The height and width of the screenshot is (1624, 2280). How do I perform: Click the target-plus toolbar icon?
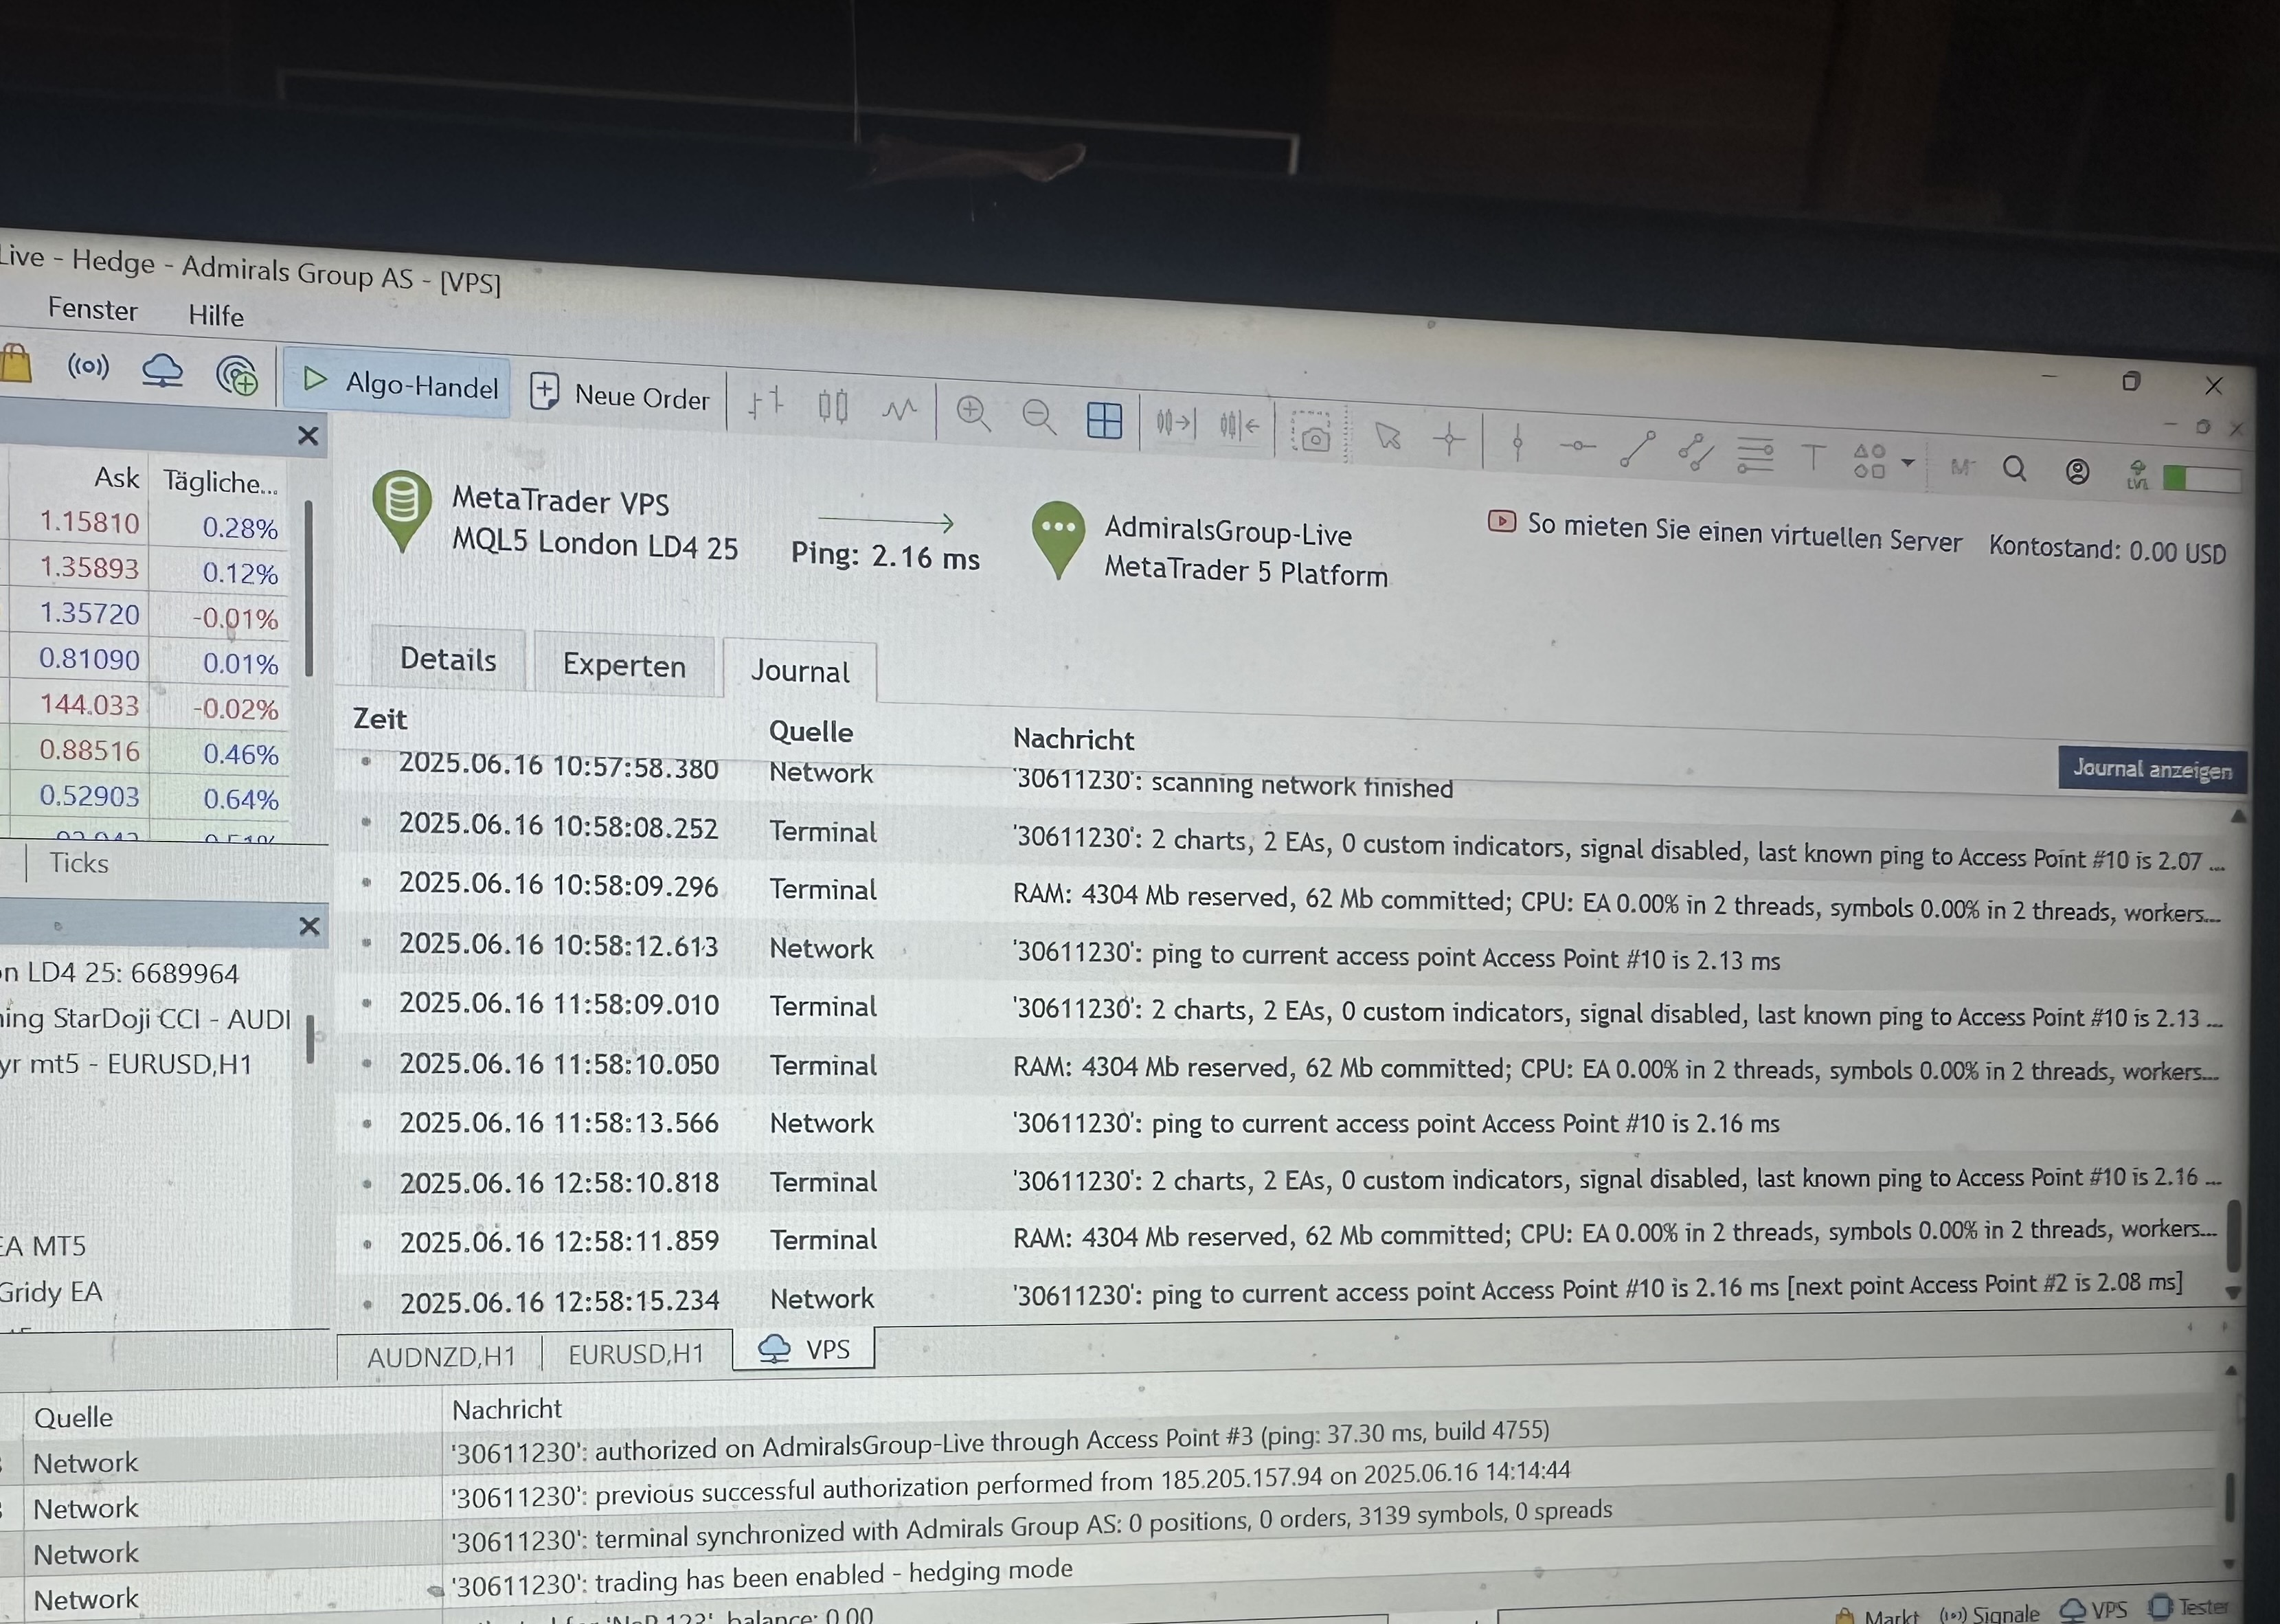click(x=237, y=376)
